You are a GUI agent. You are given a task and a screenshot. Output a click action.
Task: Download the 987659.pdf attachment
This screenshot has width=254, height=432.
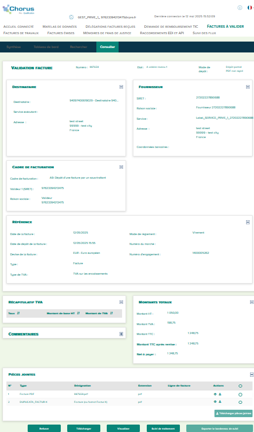(x=220, y=394)
